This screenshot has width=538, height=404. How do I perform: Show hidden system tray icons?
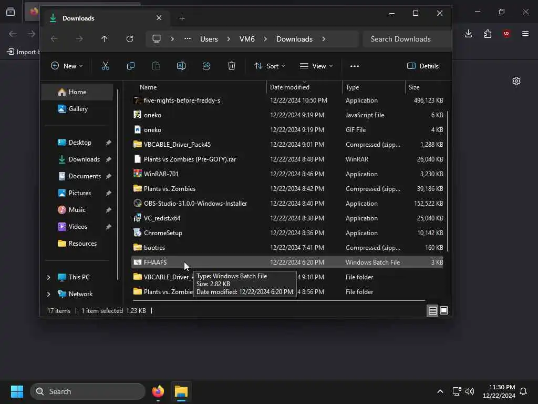[x=440, y=391]
